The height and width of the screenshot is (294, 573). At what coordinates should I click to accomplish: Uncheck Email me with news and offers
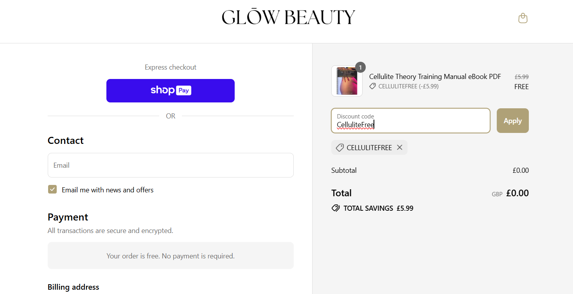pos(52,190)
